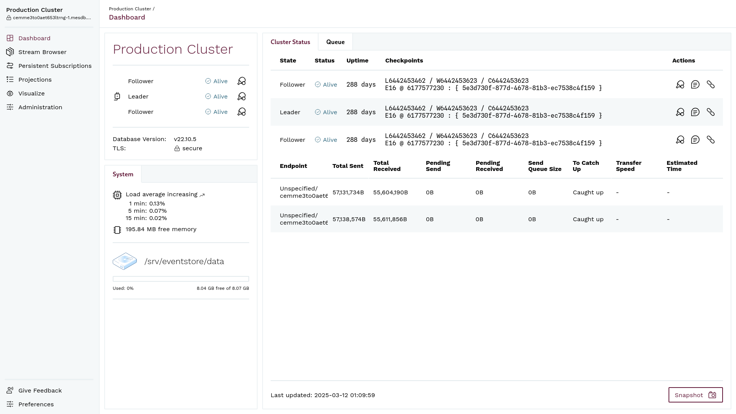The width and height of the screenshot is (736, 414).
Task: Click the disk usage progress bar
Action: click(x=181, y=279)
